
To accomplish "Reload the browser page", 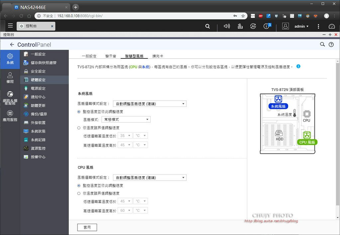I will pos(21,16).
